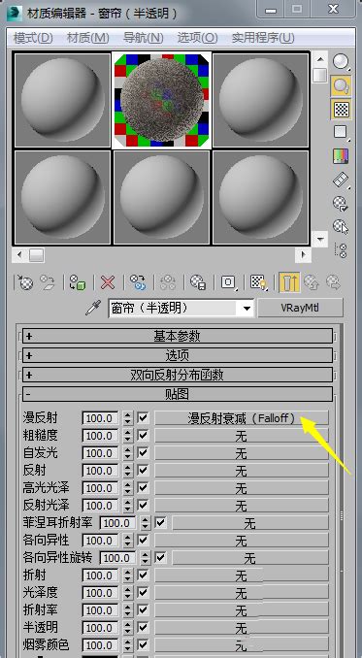Click the Make Material Copy icon
The image size is (362, 658).
coord(138,282)
